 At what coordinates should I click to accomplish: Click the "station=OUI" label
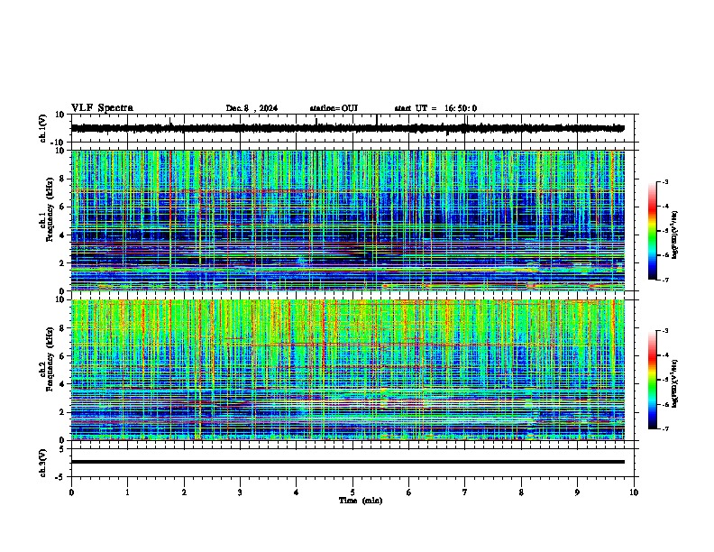334,108
